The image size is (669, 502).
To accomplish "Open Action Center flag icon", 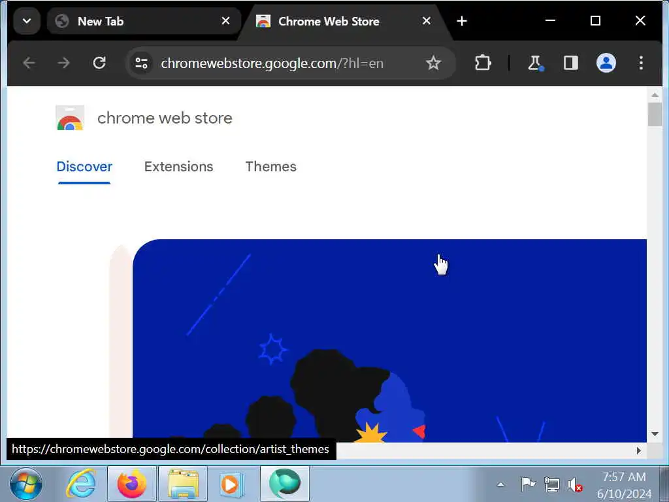I will tap(528, 484).
